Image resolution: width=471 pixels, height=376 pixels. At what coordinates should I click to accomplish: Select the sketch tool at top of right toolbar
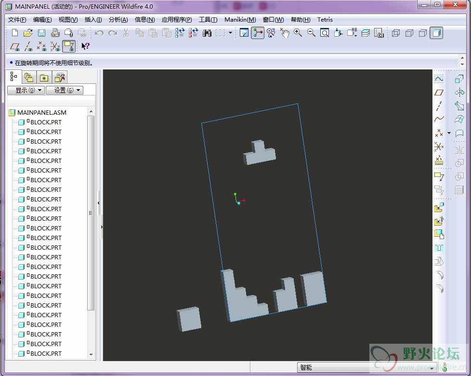[x=439, y=79]
